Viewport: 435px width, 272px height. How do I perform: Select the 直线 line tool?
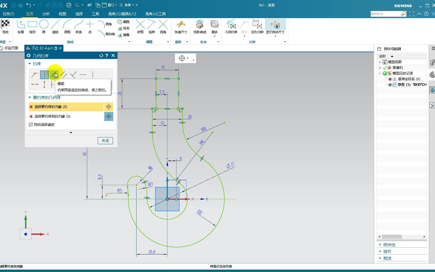coord(55,27)
